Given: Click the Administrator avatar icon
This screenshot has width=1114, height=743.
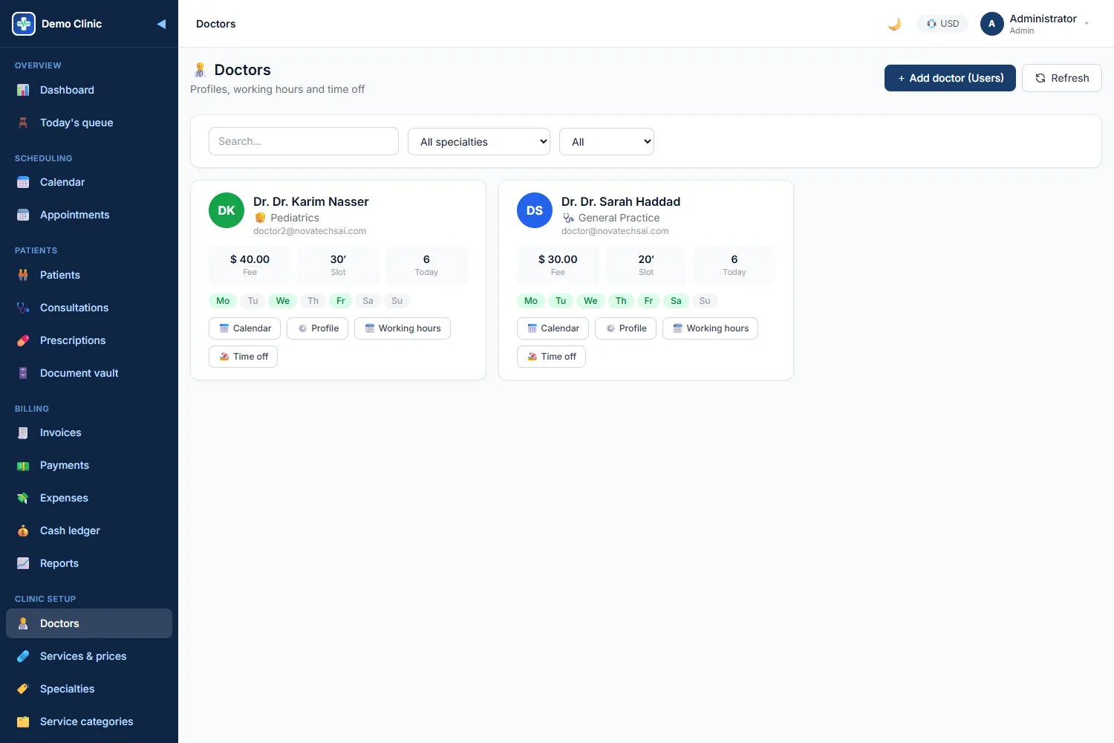Looking at the screenshot, I should coord(992,24).
